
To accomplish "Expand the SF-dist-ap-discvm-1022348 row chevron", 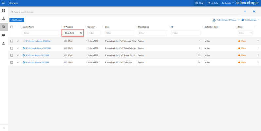I will pos(18,55).
